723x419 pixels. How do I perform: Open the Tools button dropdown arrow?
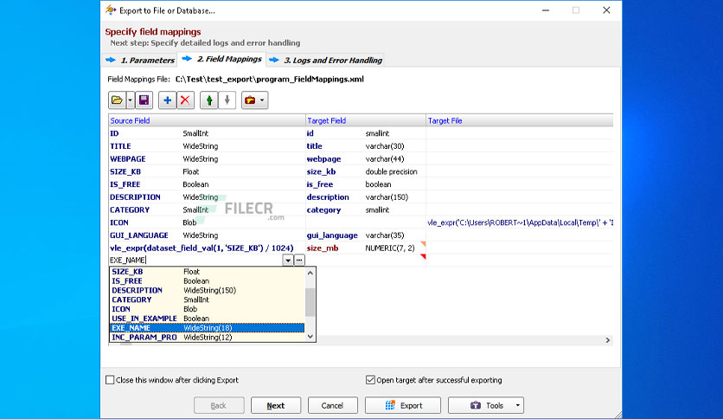[518, 405]
